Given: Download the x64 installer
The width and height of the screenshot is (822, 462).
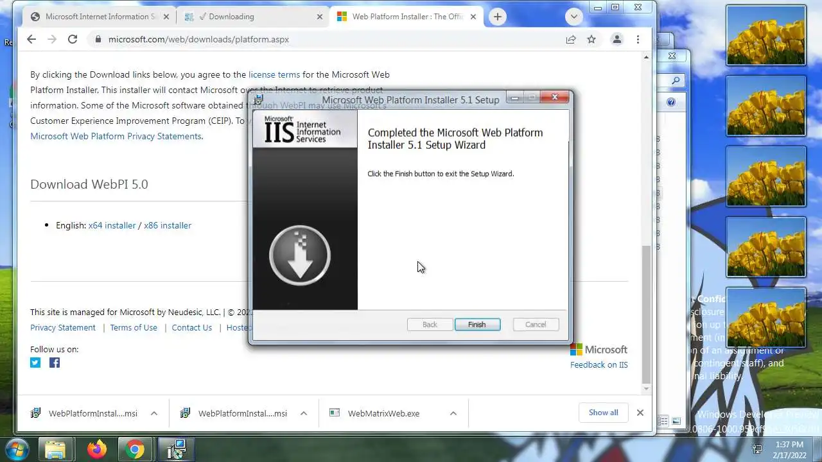Looking at the screenshot, I should [112, 225].
